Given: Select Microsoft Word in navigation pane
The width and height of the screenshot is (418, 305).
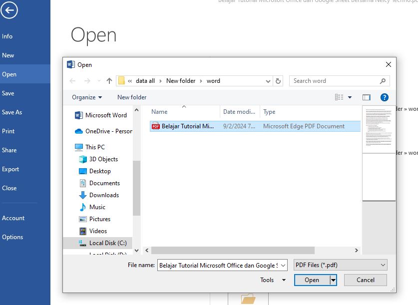Looking at the screenshot, I should point(101,115).
